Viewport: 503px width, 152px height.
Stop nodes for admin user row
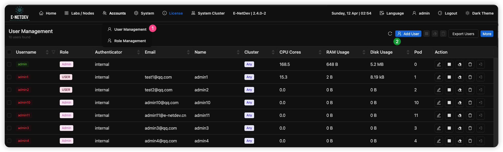click(x=449, y=64)
